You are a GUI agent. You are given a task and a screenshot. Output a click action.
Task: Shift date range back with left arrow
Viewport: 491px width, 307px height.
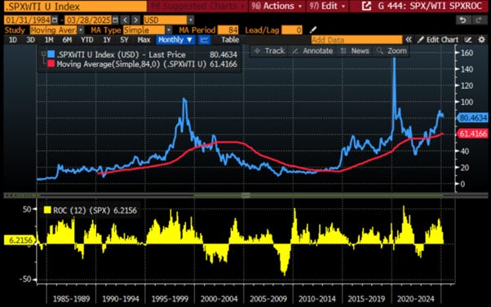coord(126,20)
